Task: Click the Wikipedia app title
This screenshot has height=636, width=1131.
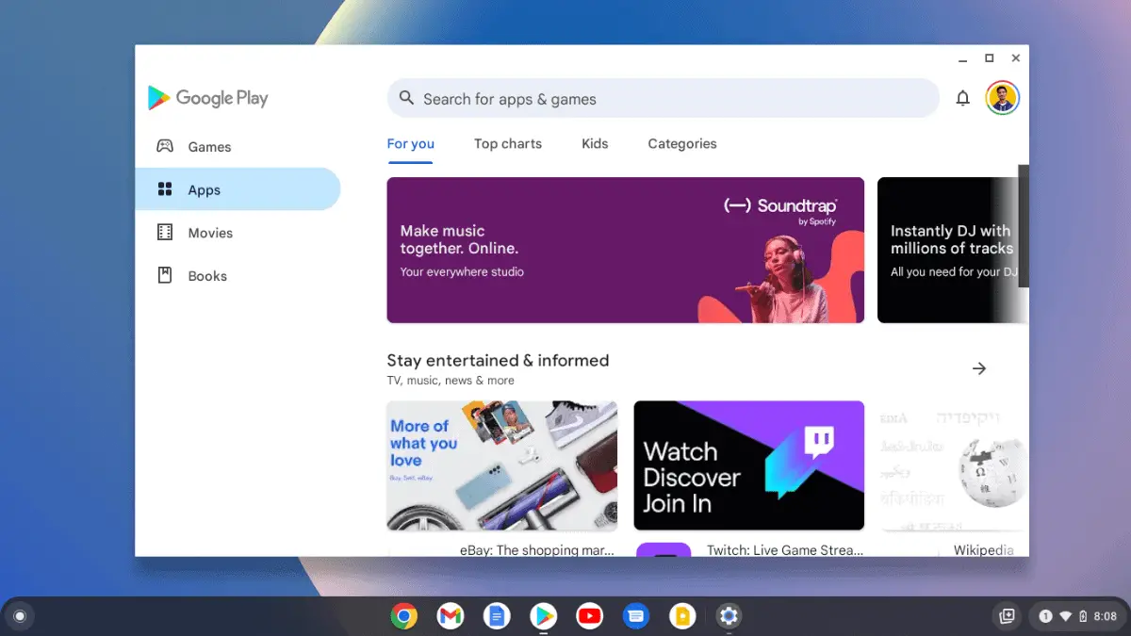Action: tap(984, 549)
